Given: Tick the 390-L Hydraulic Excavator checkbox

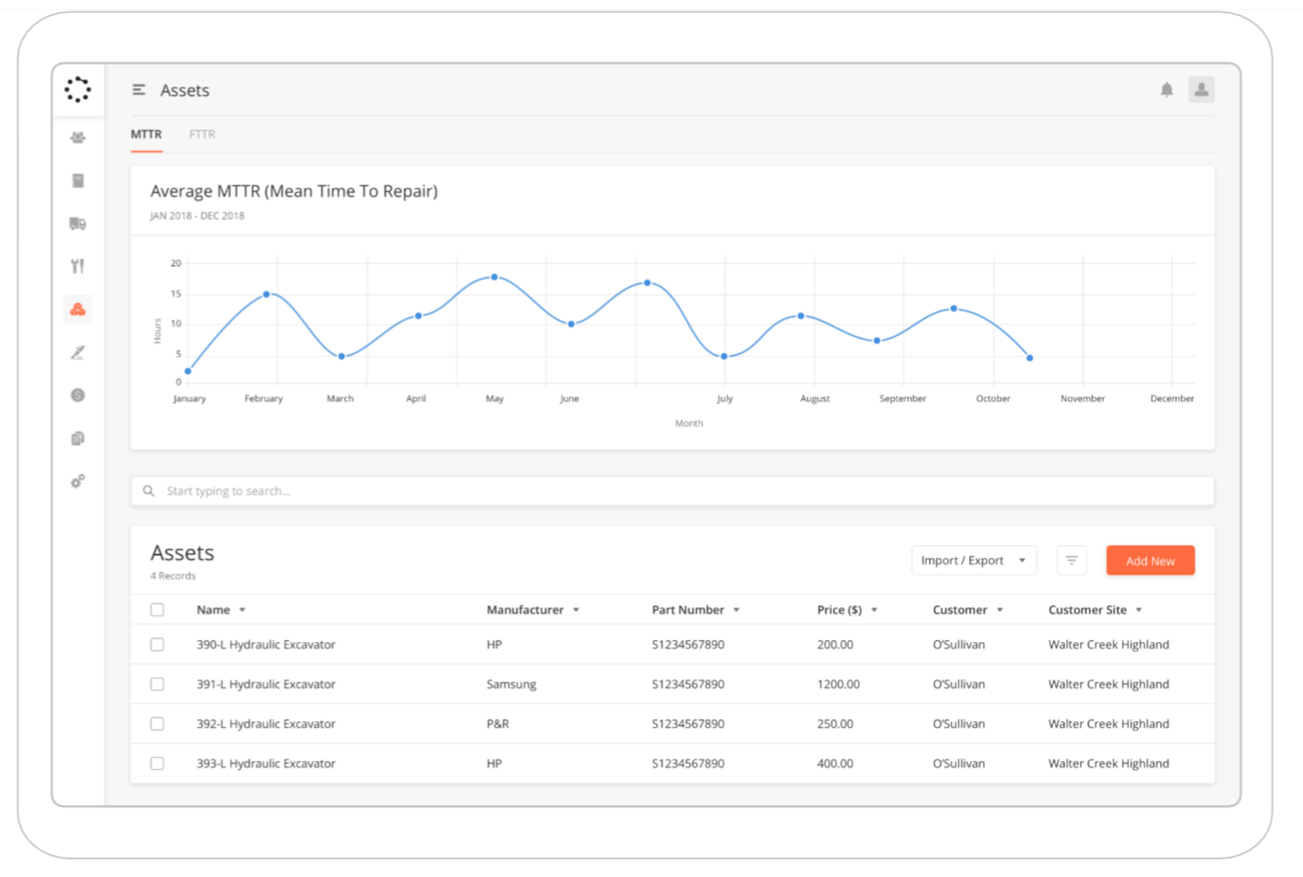Looking at the screenshot, I should coord(157,645).
